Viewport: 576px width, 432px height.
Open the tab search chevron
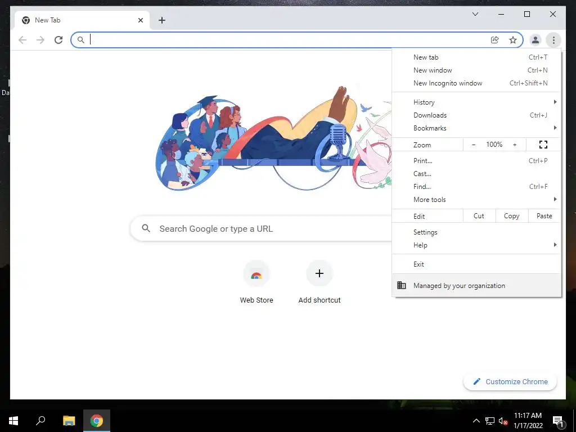click(x=475, y=14)
